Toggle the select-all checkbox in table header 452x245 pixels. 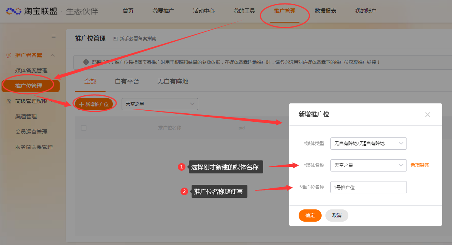[84, 128]
